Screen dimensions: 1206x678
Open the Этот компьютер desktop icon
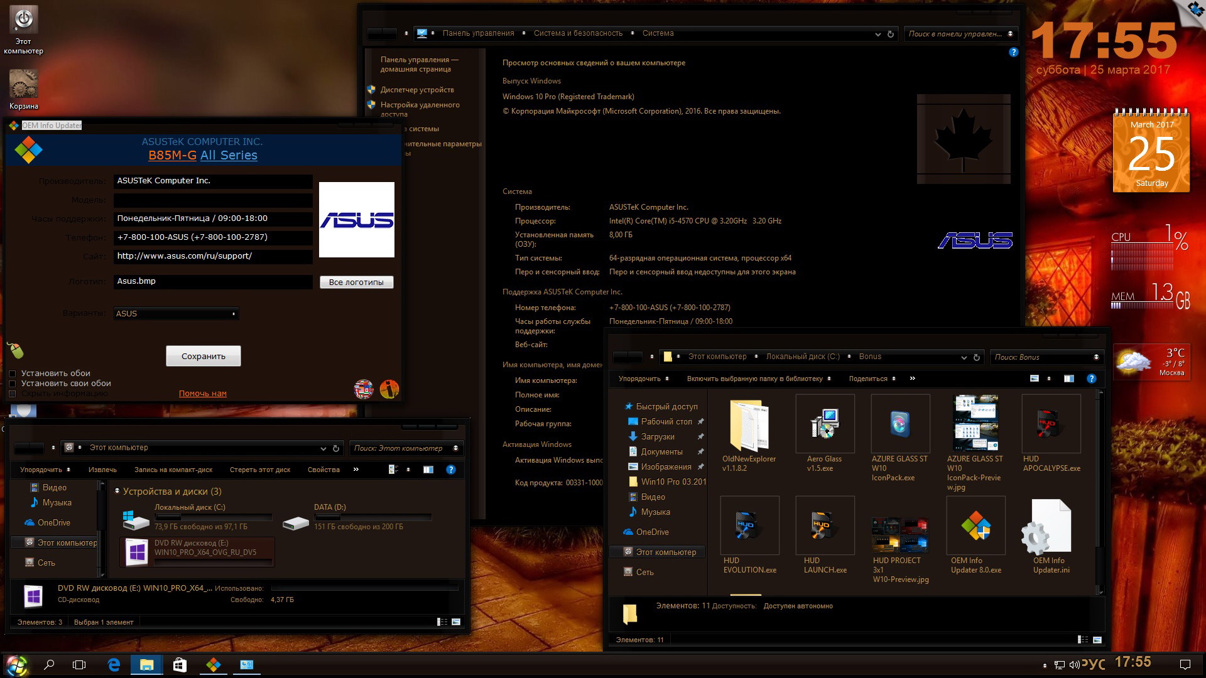(x=23, y=30)
